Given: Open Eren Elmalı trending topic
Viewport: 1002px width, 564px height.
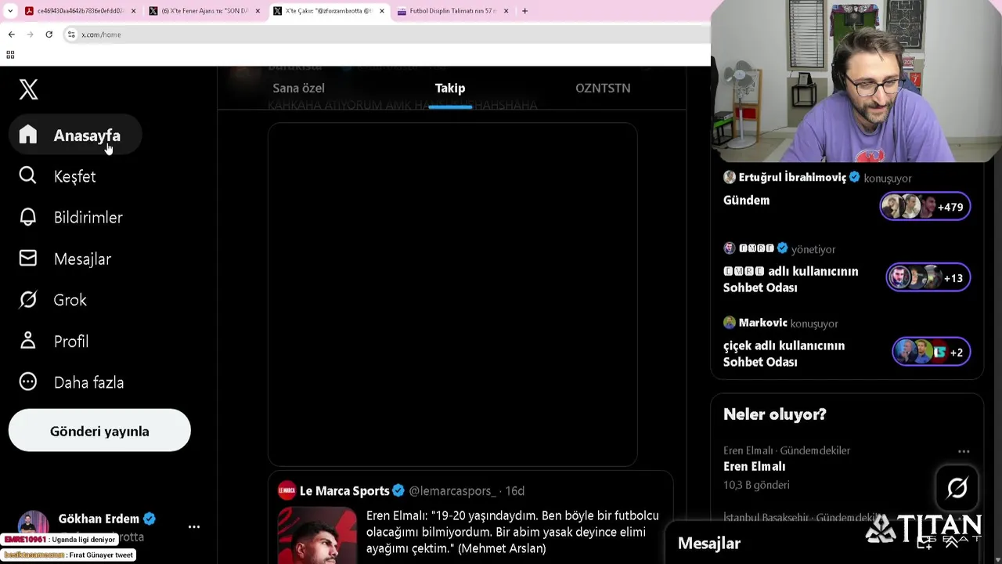Looking at the screenshot, I should (755, 466).
